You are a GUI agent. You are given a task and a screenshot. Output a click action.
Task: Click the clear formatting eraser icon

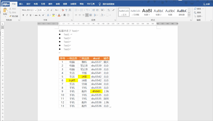coord(63,10)
